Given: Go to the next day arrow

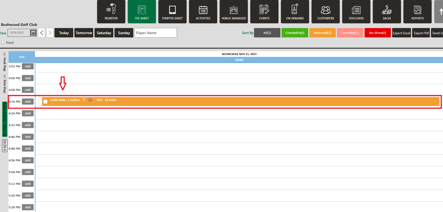Looking at the screenshot, I should click(49, 33).
